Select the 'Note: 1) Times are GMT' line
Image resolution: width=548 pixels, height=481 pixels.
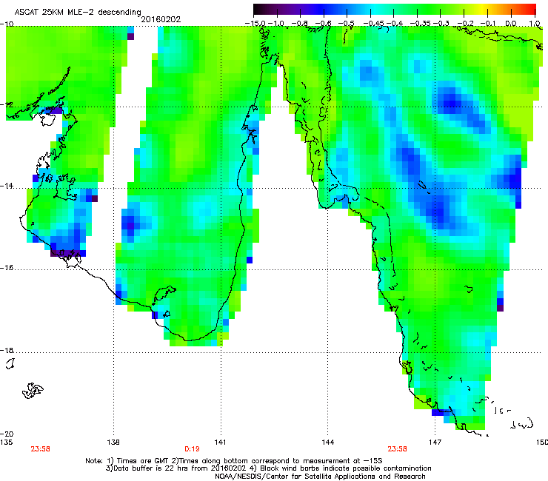234,461
